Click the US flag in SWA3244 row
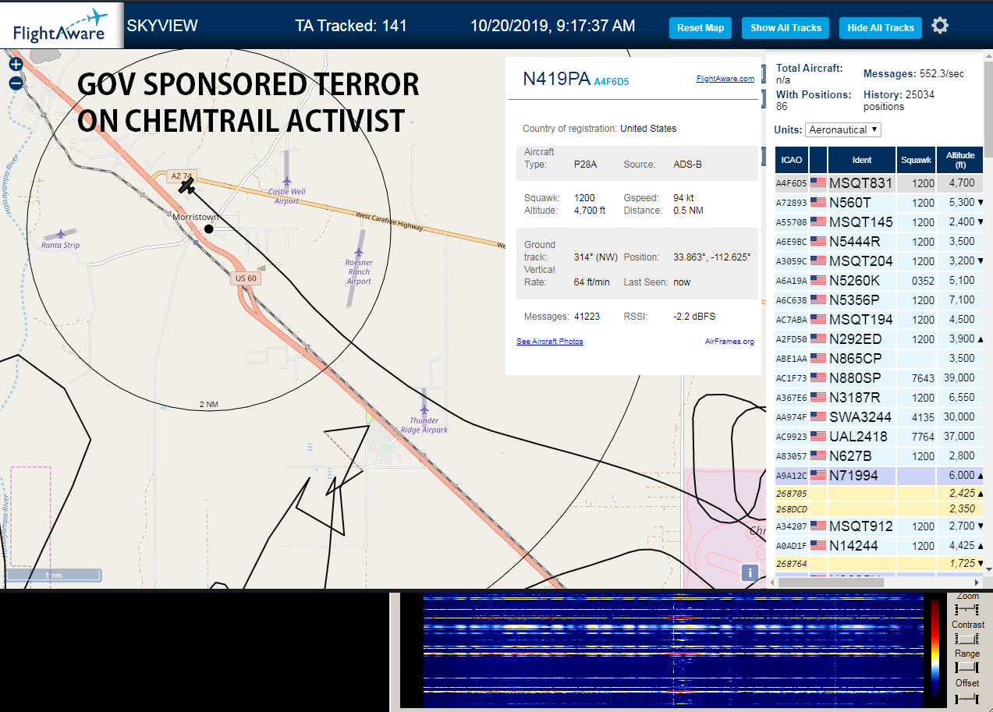 click(818, 417)
